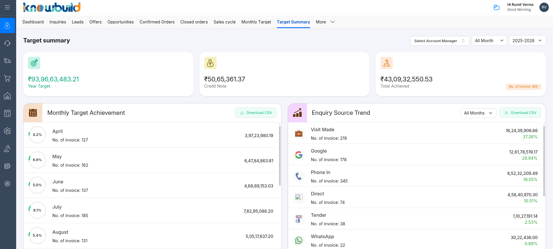Open the delivery truck sidebar icon
555x249 pixels.
click(7, 61)
